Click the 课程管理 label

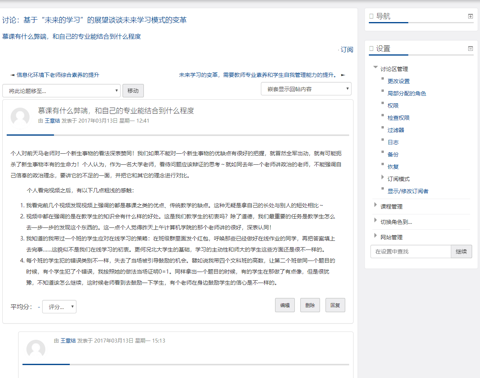[391, 207]
